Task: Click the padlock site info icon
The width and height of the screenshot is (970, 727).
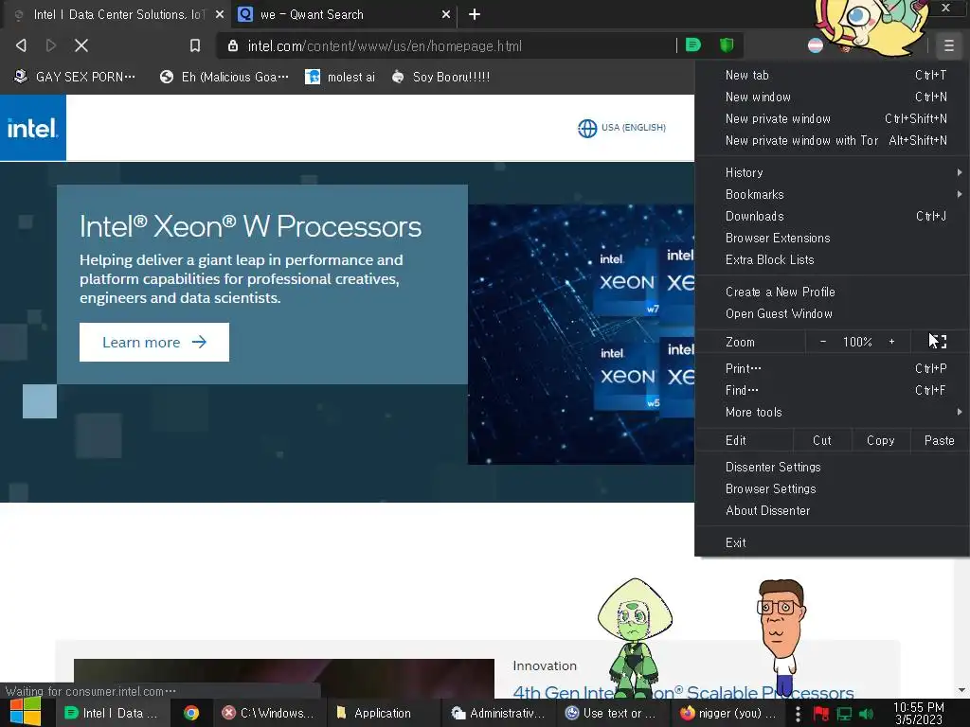Action: [233, 45]
